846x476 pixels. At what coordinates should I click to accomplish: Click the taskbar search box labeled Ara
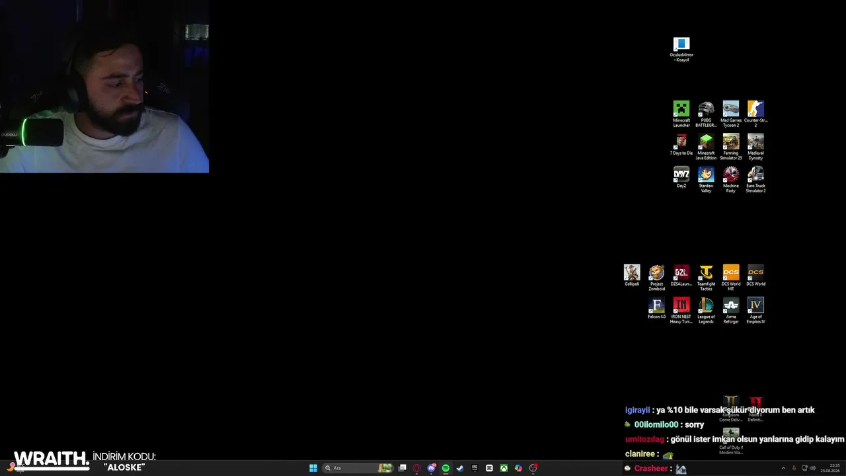pyautogui.click(x=358, y=468)
